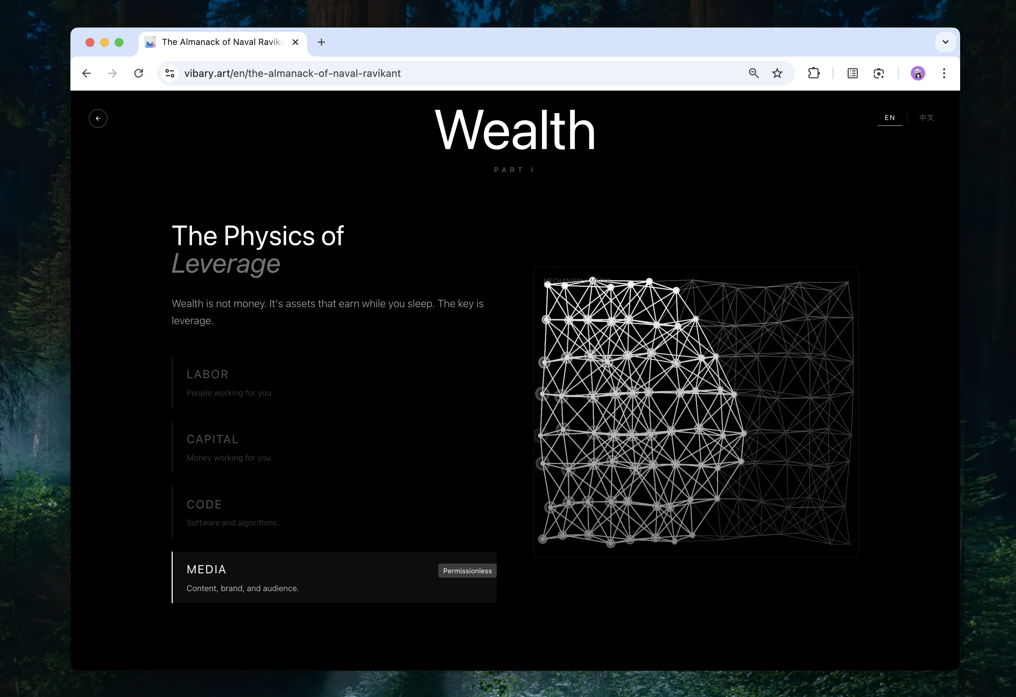Select the CAPITAL leverage item
The width and height of the screenshot is (1016, 697).
pos(334,448)
